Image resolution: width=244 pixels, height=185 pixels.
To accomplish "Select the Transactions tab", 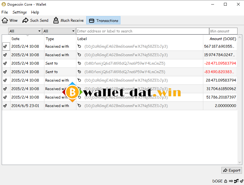I will (103, 20).
